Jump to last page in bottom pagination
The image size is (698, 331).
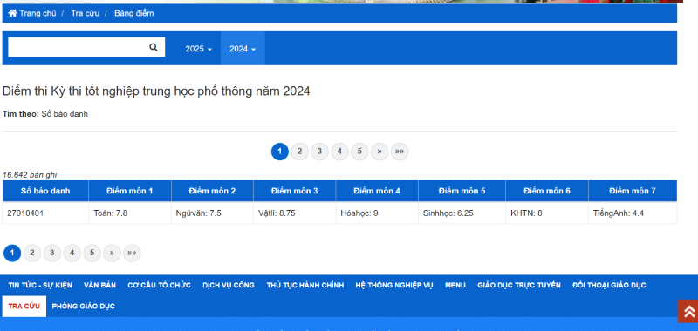(x=133, y=253)
